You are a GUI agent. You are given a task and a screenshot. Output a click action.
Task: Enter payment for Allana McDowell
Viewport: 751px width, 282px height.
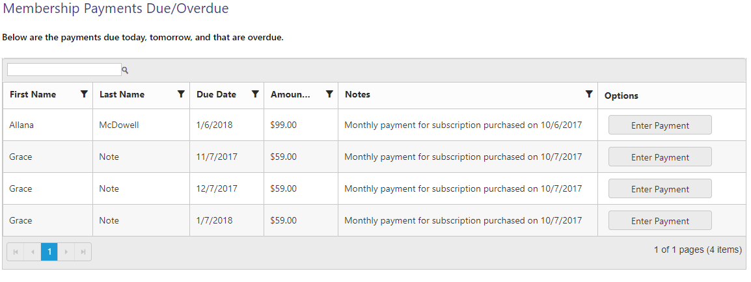(660, 125)
